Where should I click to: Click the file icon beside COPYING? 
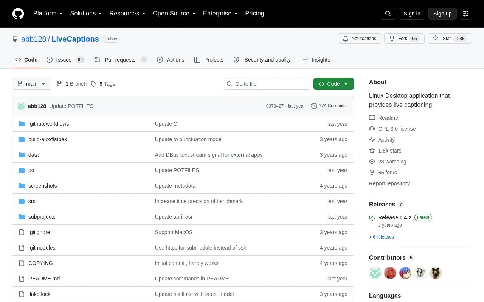(22, 263)
